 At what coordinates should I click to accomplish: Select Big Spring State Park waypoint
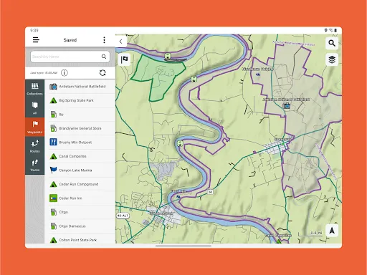pos(80,100)
